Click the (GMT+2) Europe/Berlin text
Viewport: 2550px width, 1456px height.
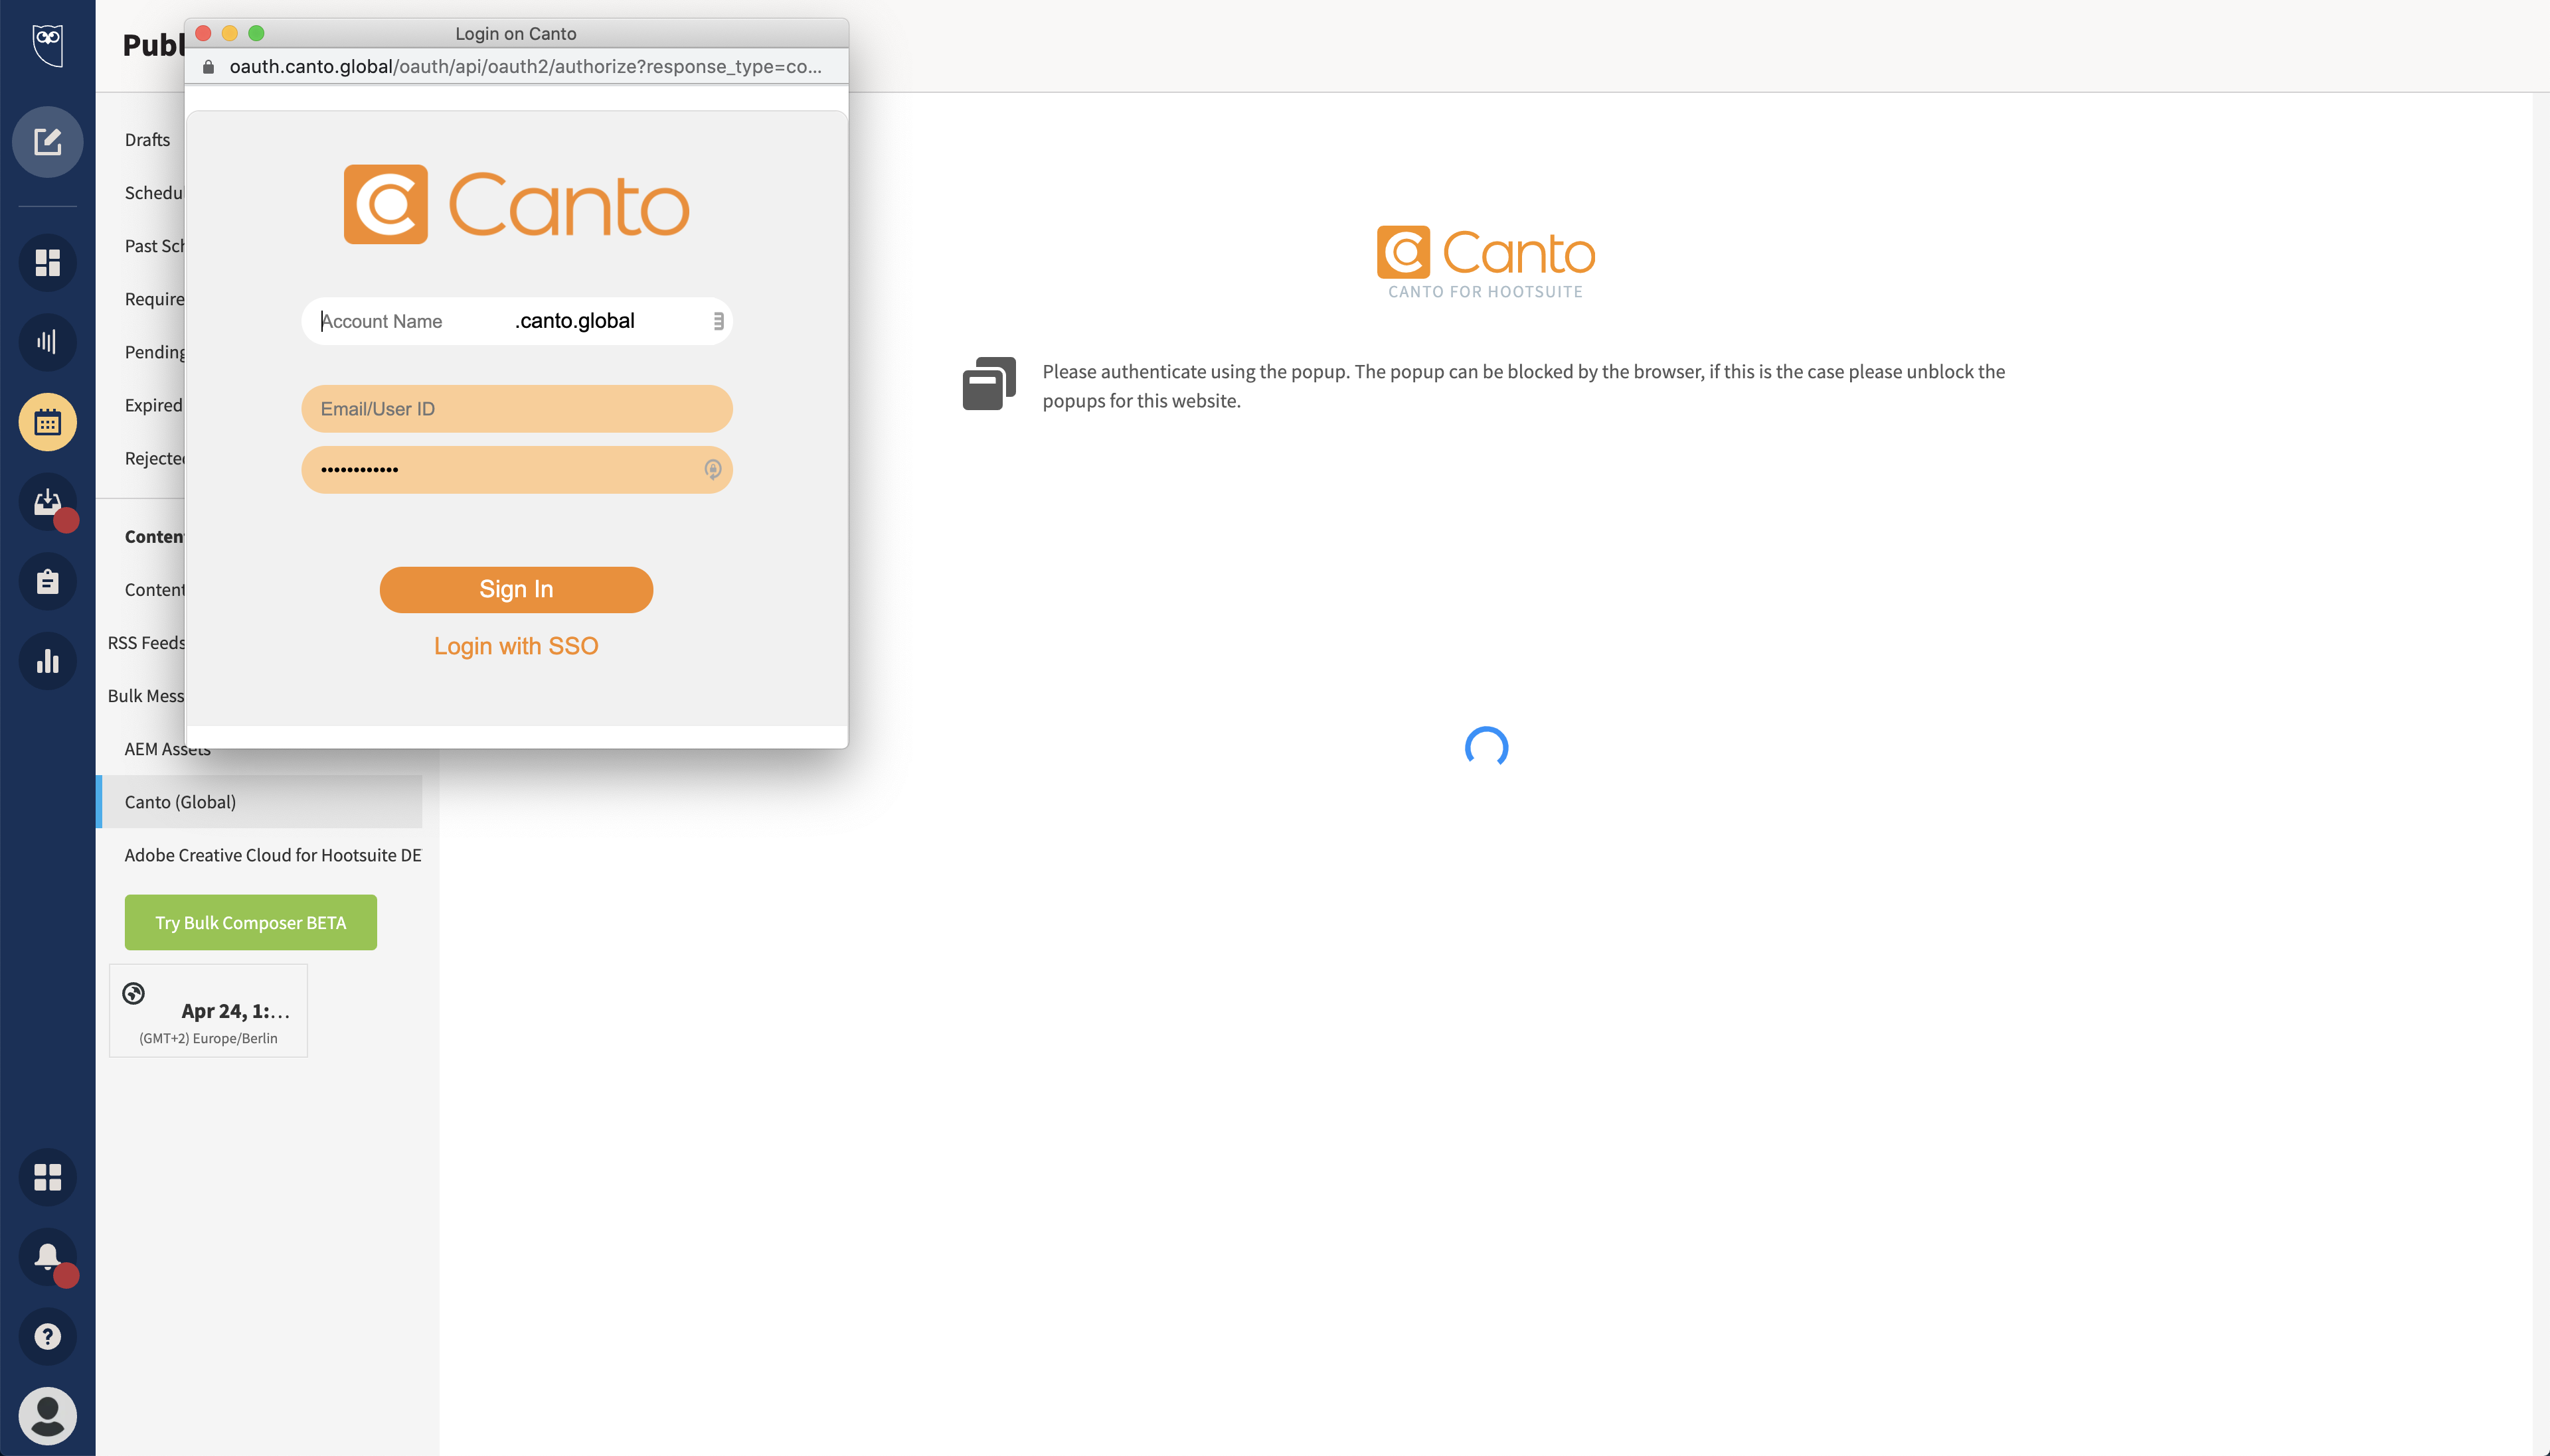coord(208,1038)
